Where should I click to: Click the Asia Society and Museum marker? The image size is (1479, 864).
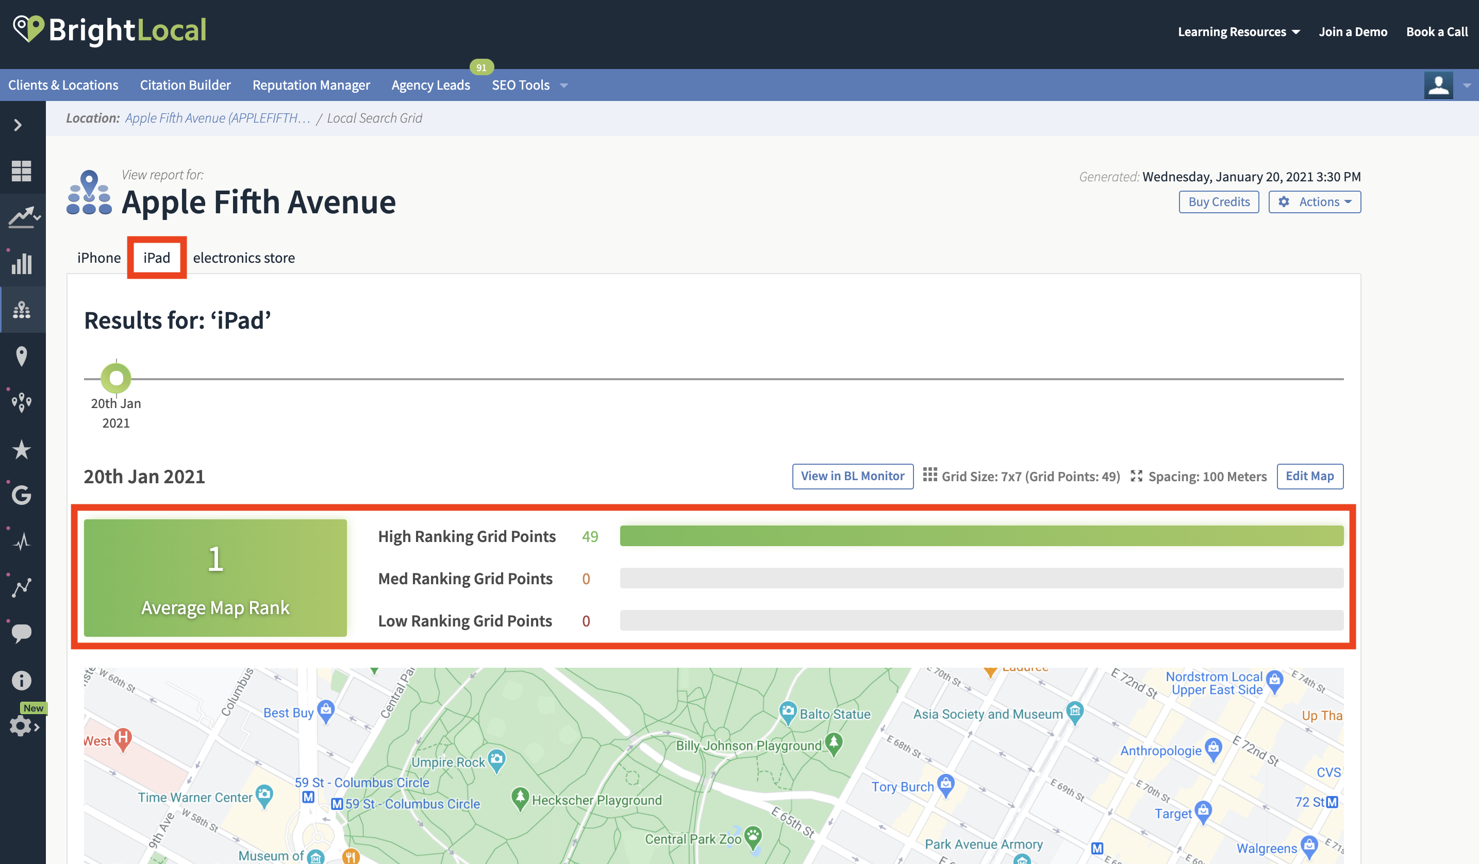(1075, 713)
